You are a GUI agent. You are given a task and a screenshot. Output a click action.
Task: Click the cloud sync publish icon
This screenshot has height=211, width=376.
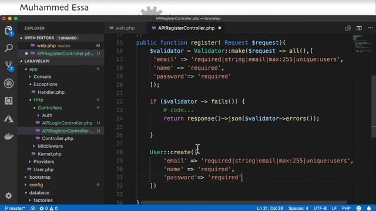point(33,208)
